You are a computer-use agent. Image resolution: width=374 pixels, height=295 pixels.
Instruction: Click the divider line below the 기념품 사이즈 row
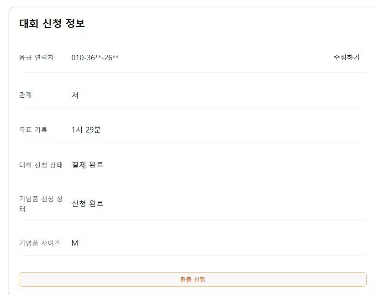(x=192, y=255)
